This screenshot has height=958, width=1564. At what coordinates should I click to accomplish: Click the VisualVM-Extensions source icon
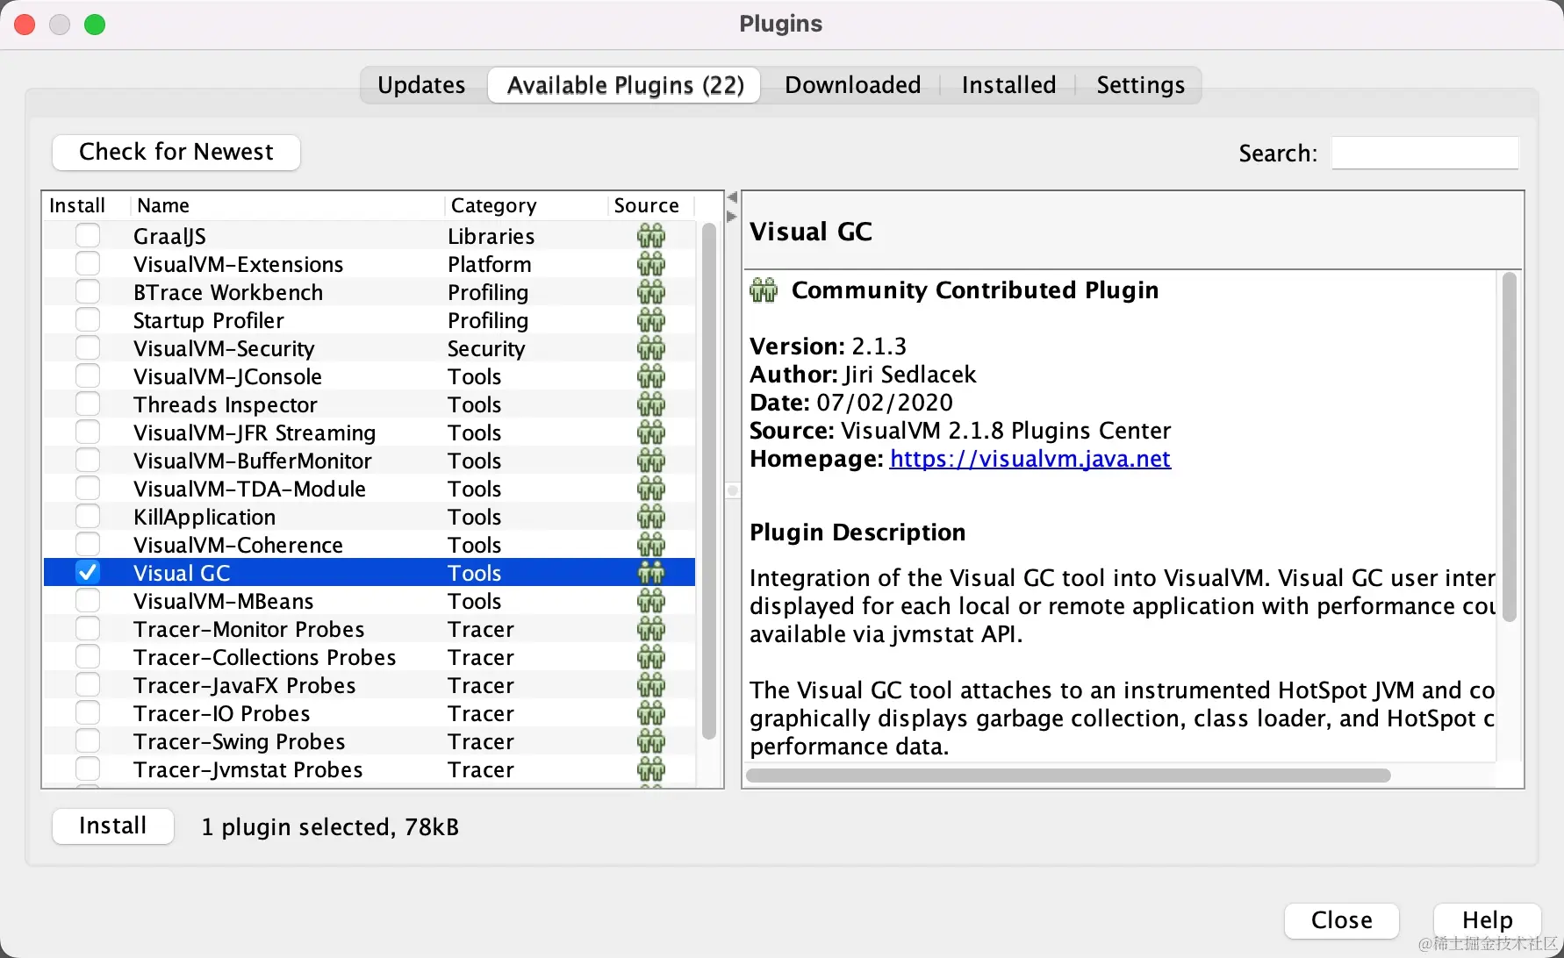tap(651, 264)
